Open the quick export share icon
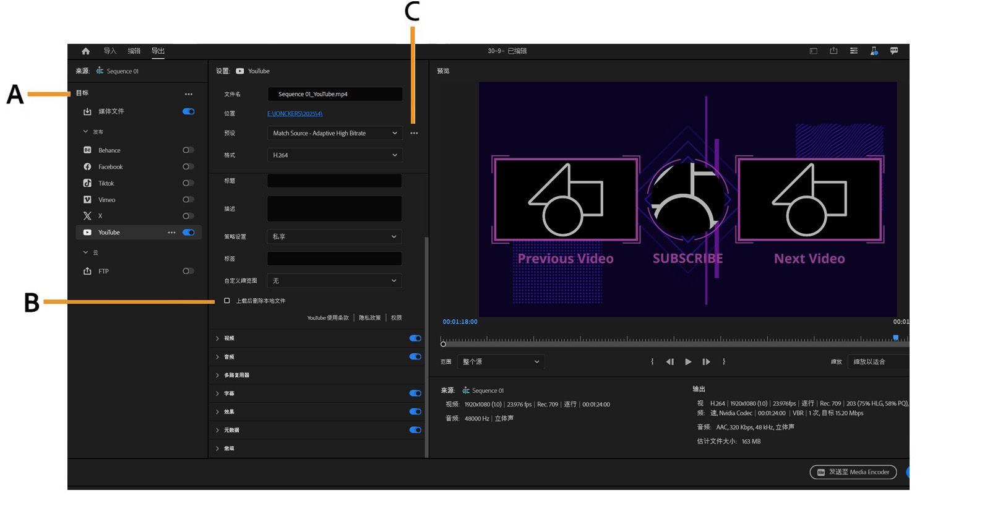The image size is (990, 524). click(x=833, y=51)
